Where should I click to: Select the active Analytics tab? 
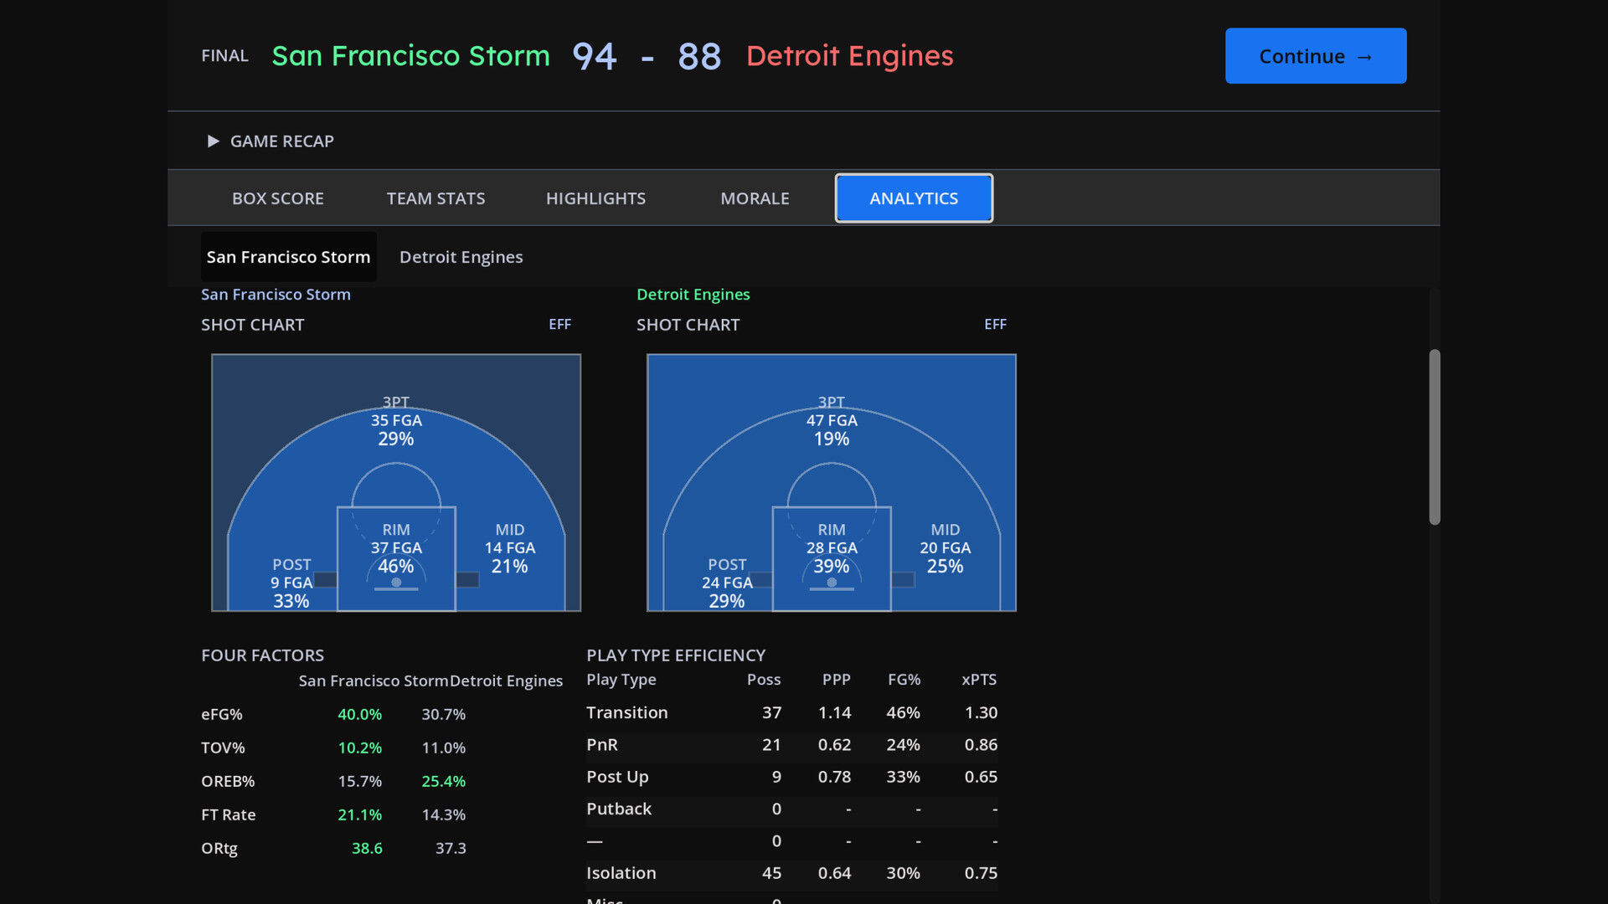coord(913,198)
